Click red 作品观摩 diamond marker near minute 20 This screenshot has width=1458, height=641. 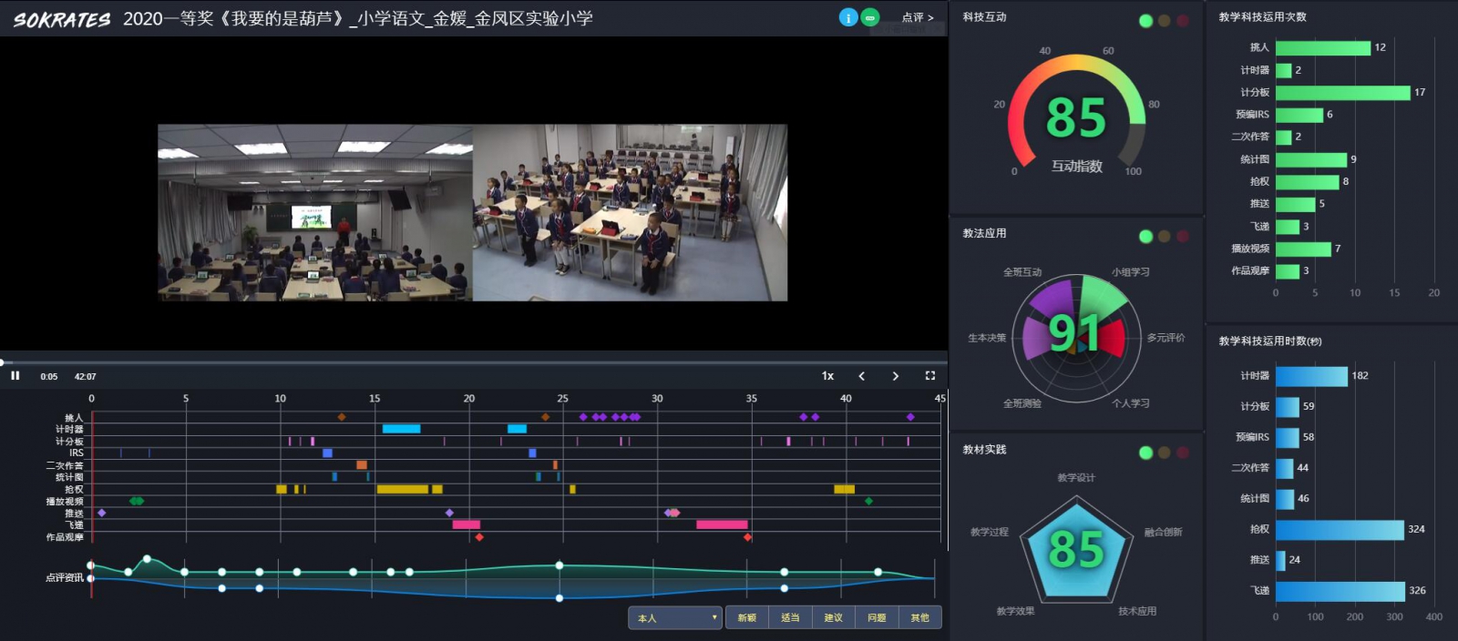click(x=479, y=537)
